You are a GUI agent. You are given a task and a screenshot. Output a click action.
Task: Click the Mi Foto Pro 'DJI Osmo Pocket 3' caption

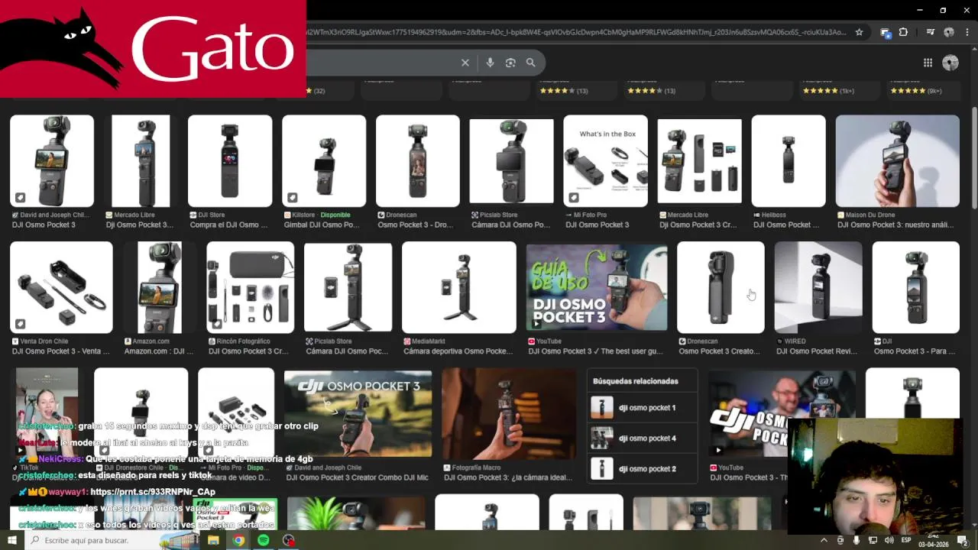coord(597,225)
